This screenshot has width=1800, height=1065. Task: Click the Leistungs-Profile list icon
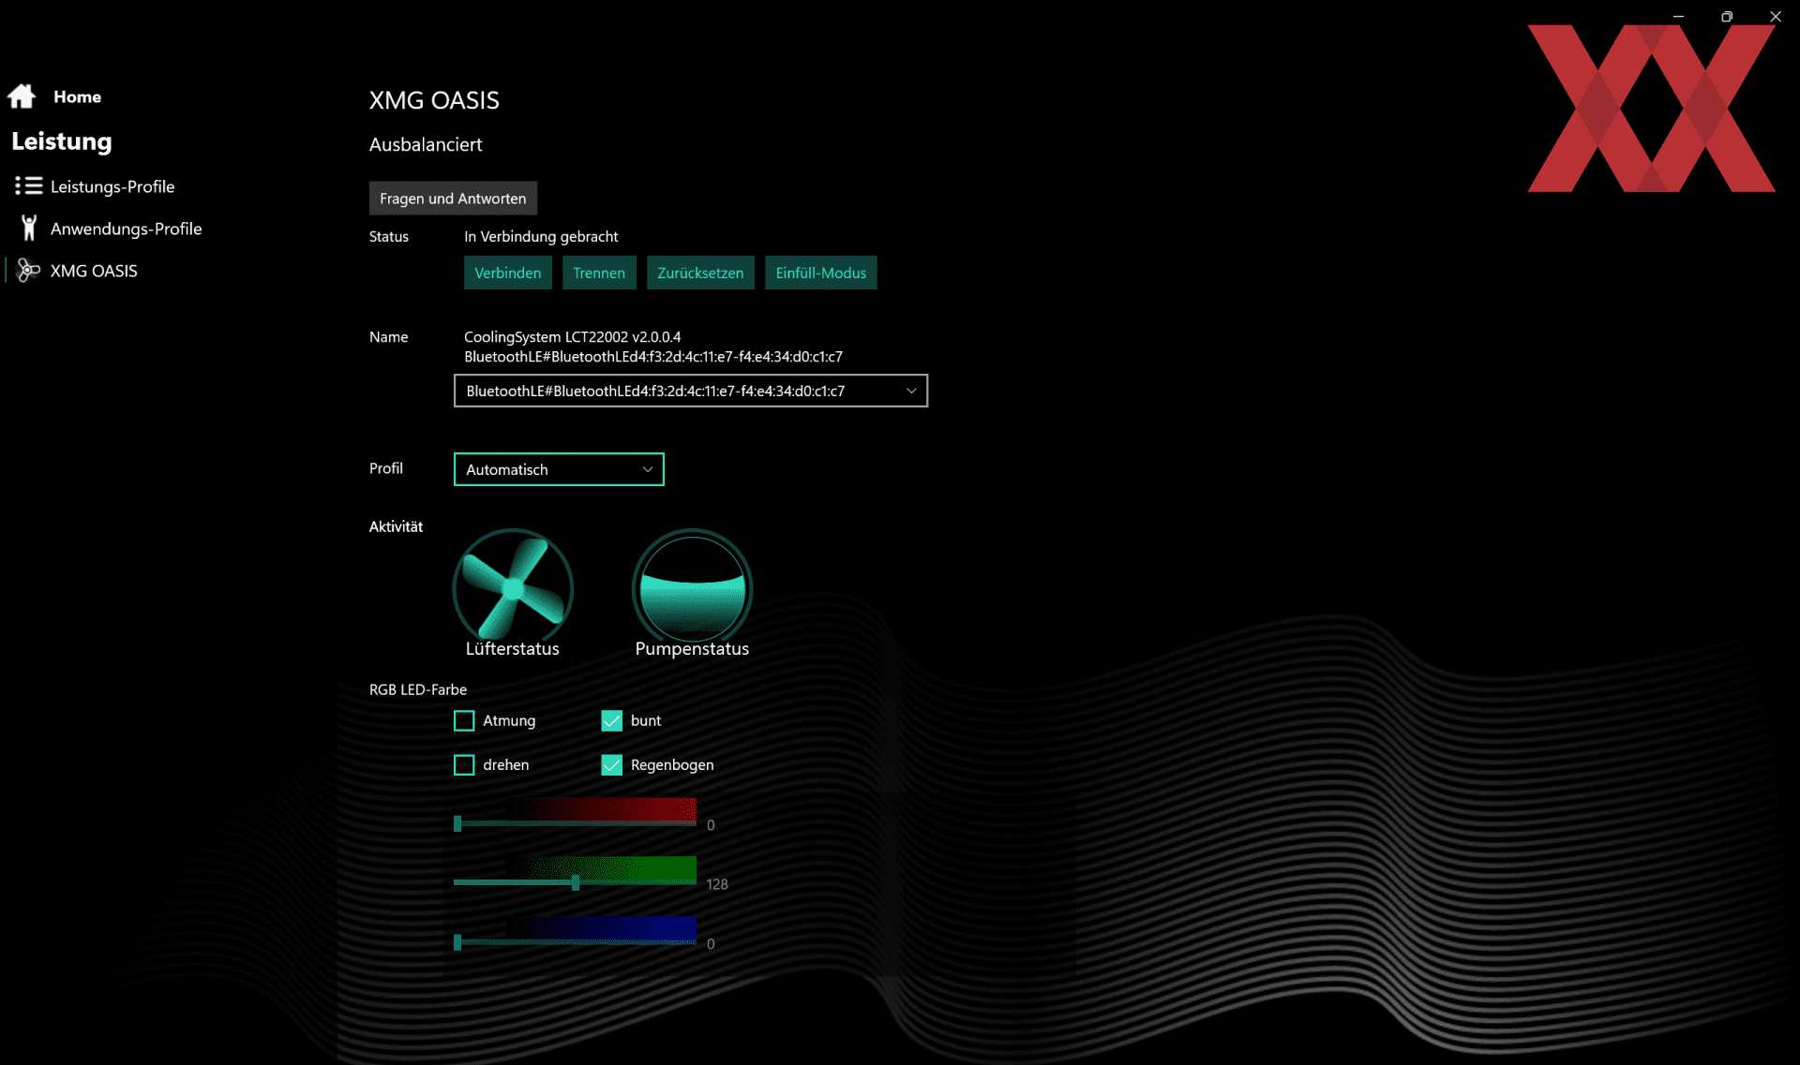click(28, 186)
